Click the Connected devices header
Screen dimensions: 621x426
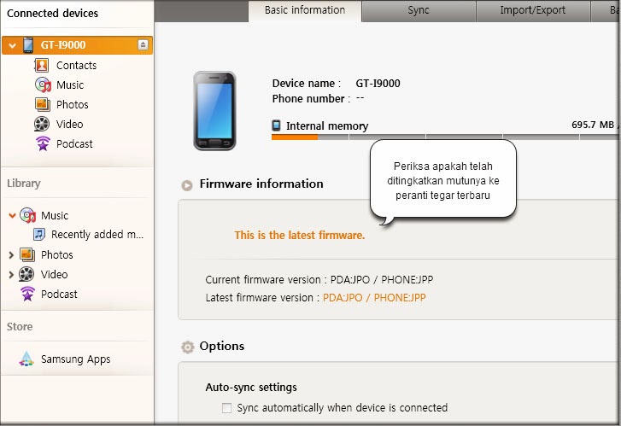pos(52,14)
